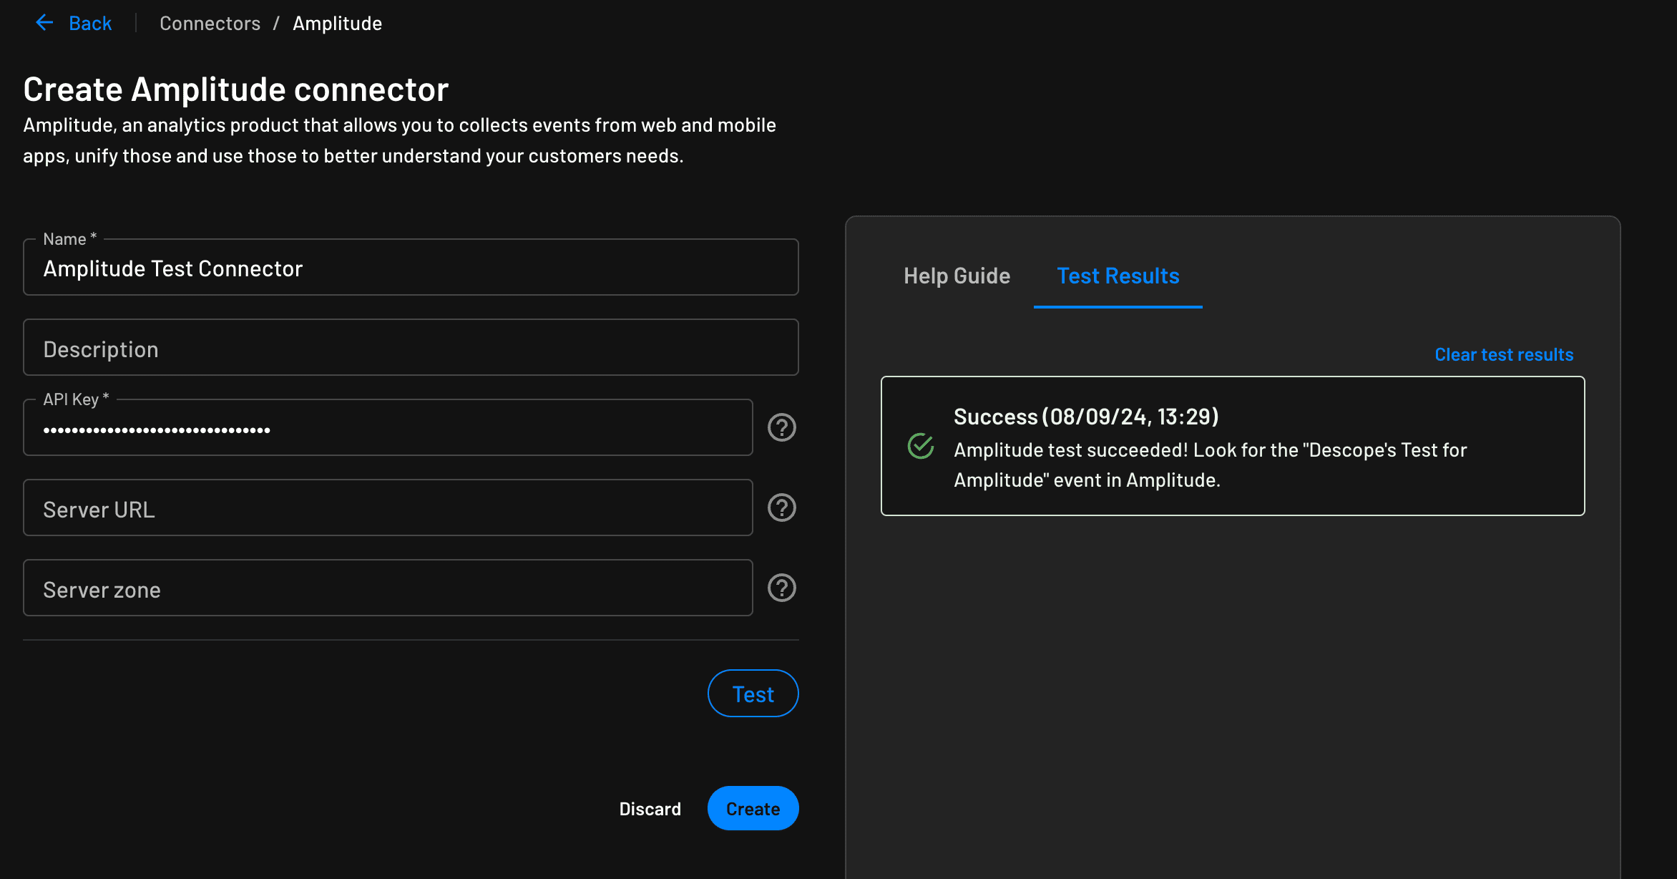Click the Server zone input field
The width and height of the screenshot is (1677, 879).
pos(387,588)
